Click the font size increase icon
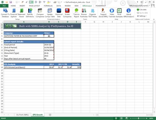156x120 pixels. coord(27,2)
